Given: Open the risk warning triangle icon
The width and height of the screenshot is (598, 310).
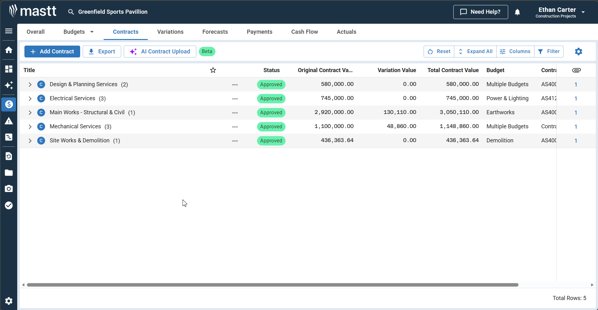Looking at the screenshot, I should click(9, 121).
